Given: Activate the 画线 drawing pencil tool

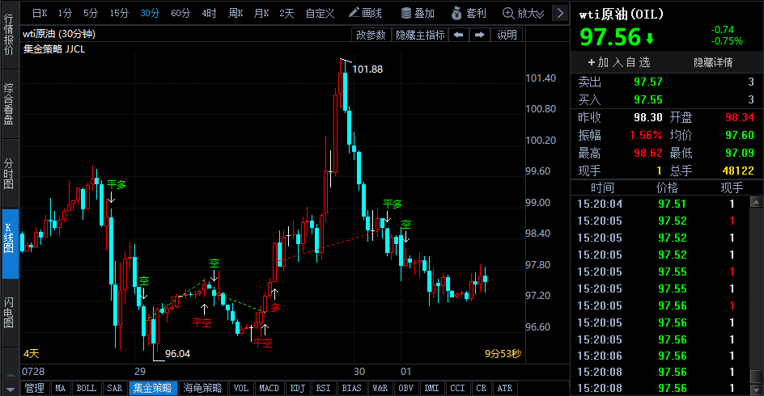Looking at the screenshot, I should point(366,13).
